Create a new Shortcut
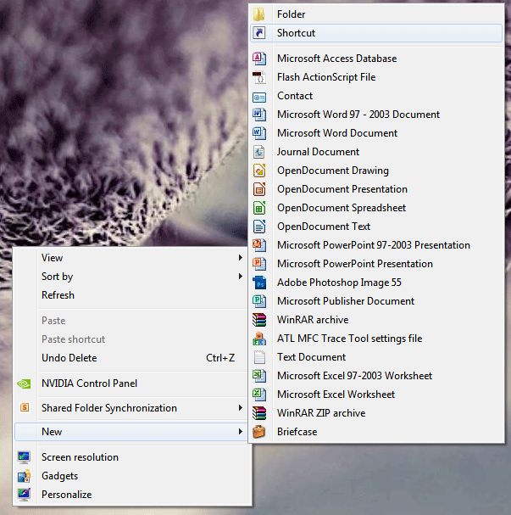The height and width of the screenshot is (515, 511). click(376, 33)
